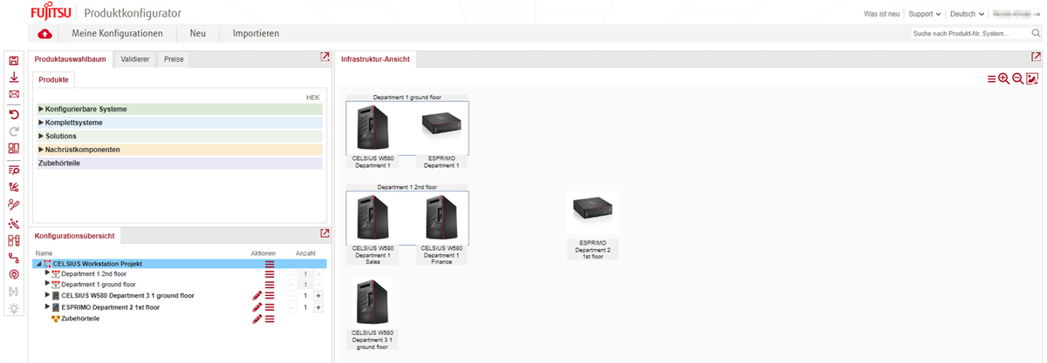Click the magic wand icon in left toolbar

pos(14,224)
